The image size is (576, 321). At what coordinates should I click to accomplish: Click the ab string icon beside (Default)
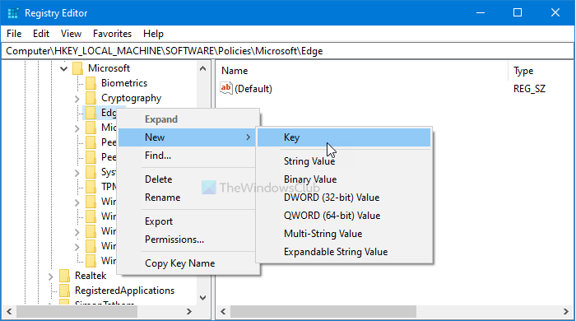[226, 88]
